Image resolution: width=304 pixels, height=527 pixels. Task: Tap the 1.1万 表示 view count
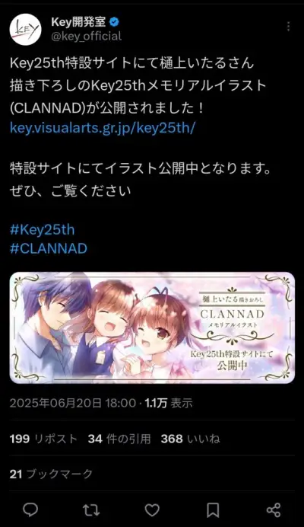pyautogui.click(x=169, y=403)
